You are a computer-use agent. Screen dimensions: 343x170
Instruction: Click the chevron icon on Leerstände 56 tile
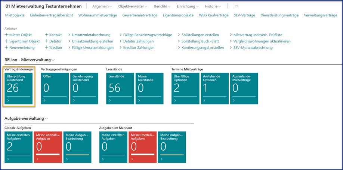tap(109, 100)
